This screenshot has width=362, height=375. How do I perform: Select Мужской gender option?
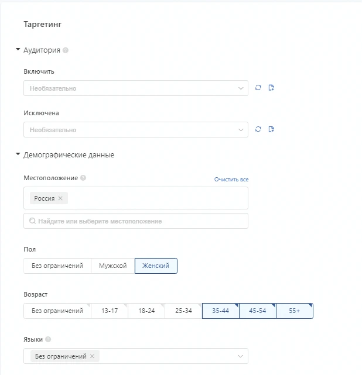pos(113,266)
